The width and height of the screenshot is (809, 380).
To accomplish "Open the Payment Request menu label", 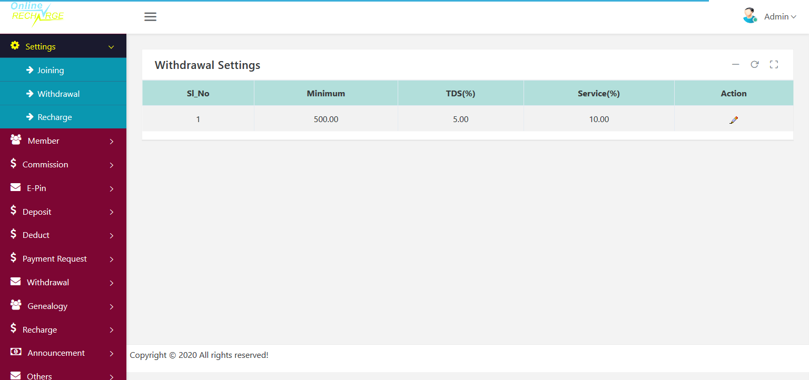I will 55,258.
